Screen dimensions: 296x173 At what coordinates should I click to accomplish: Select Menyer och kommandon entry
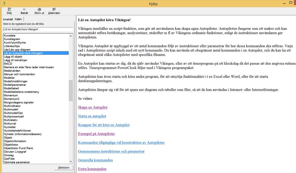pos(19,74)
